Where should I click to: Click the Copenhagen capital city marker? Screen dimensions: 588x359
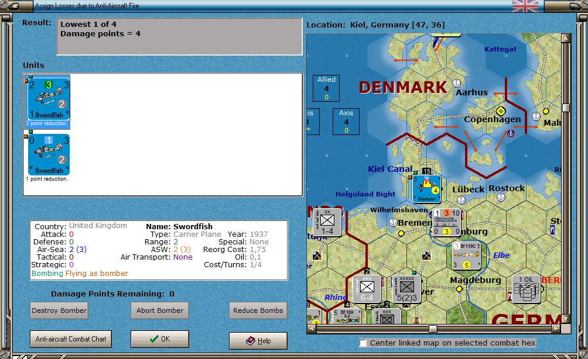coord(501,111)
